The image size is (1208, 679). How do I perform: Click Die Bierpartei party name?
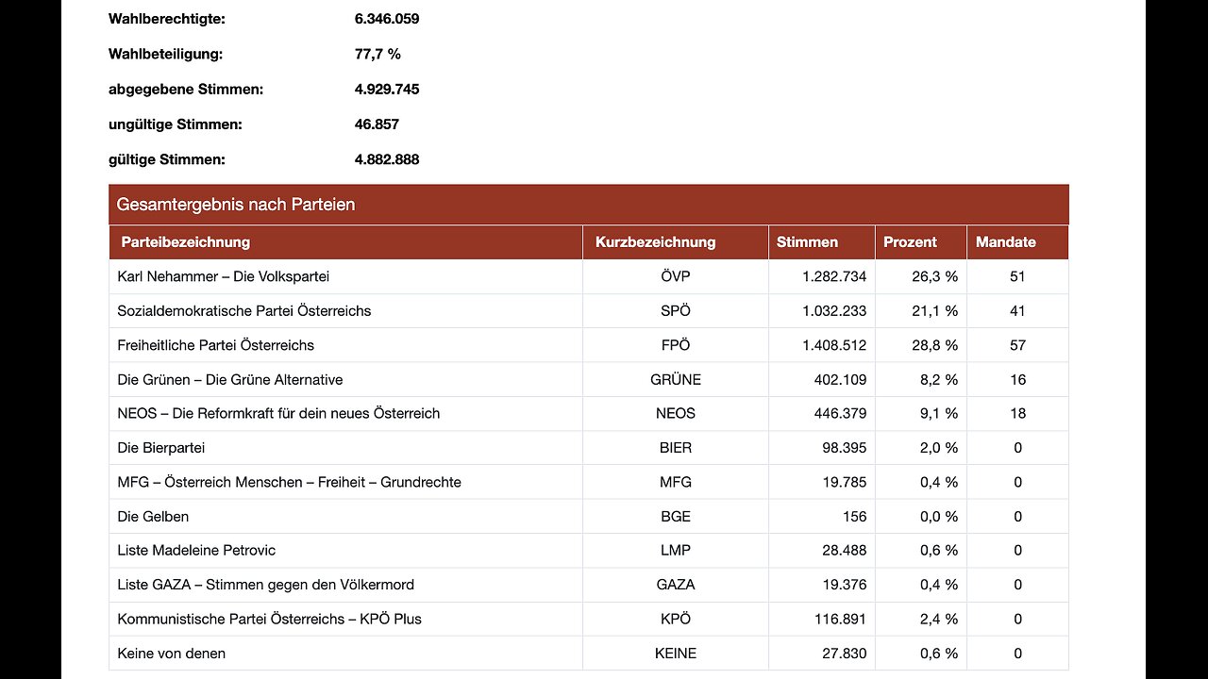point(161,448)
